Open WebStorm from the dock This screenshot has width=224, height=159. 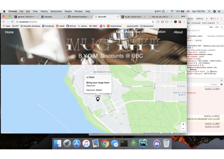tap(143, 144)
